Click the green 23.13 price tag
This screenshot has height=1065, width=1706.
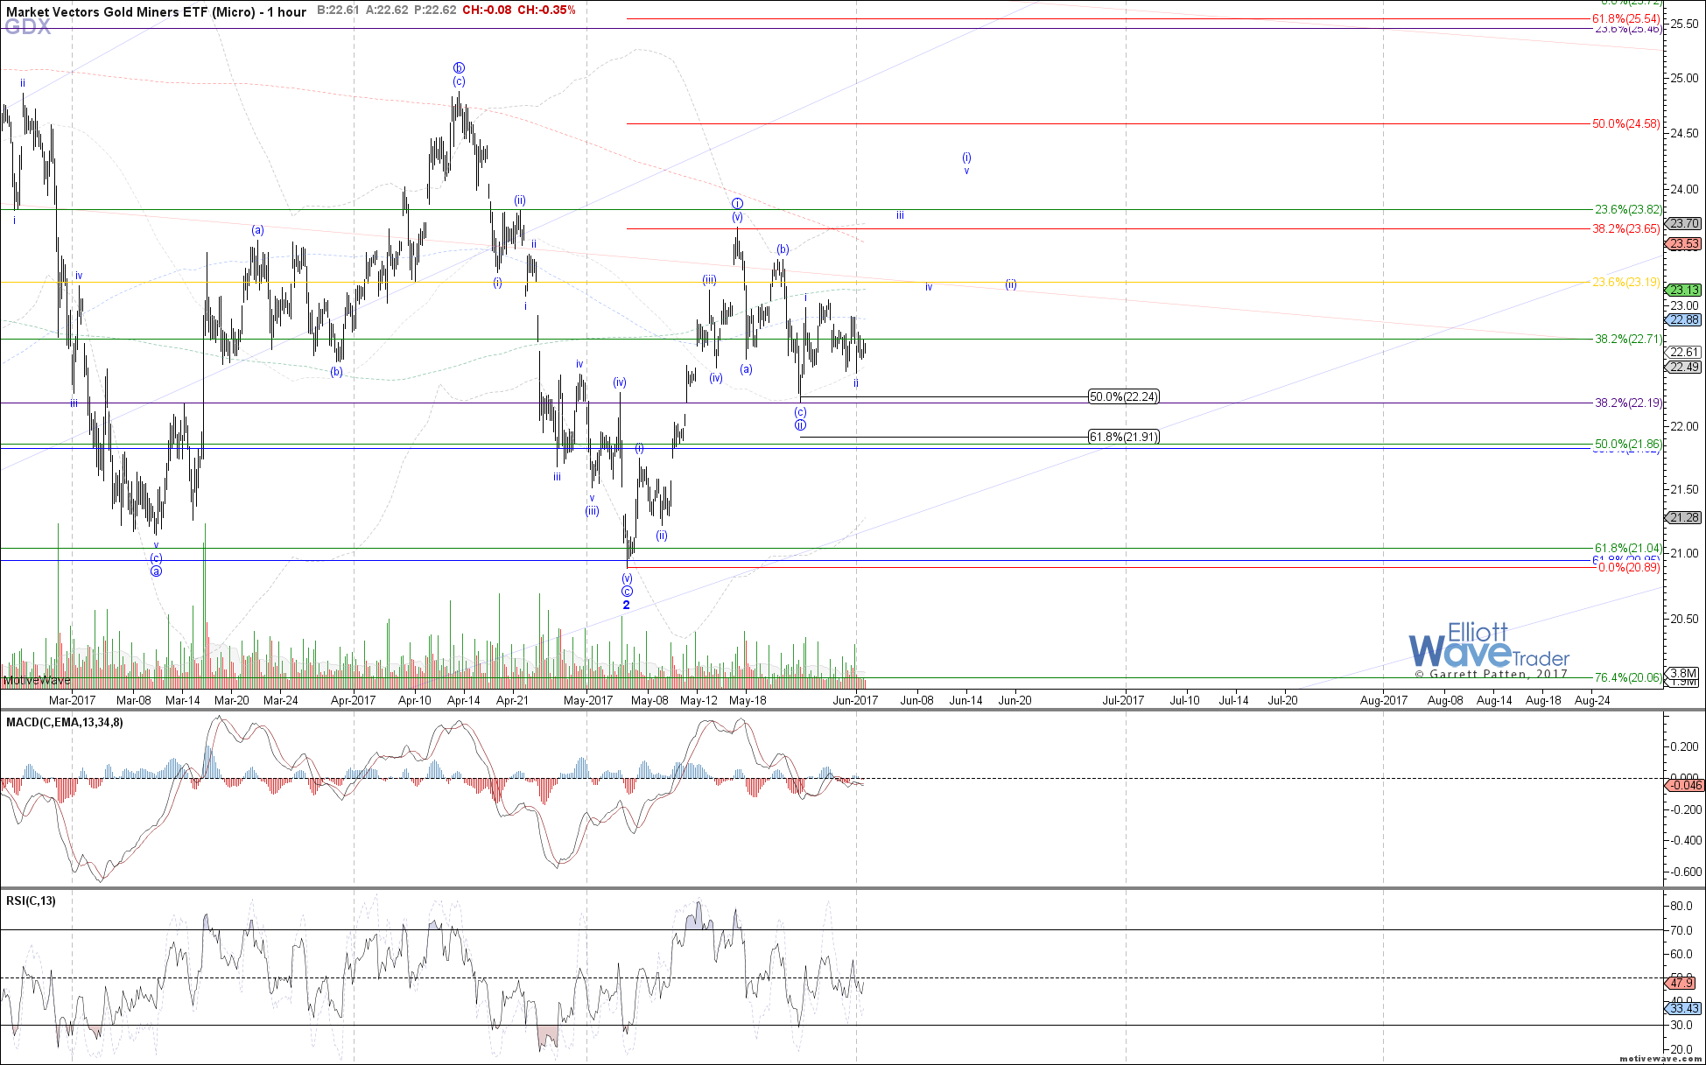1685,290
